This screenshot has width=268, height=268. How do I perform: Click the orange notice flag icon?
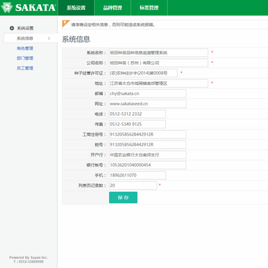click(66, 23)
